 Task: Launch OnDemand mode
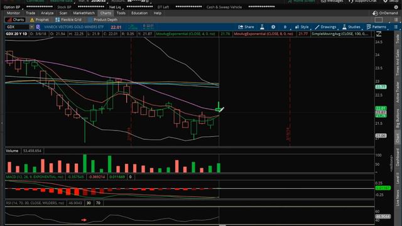coord(385,13)
